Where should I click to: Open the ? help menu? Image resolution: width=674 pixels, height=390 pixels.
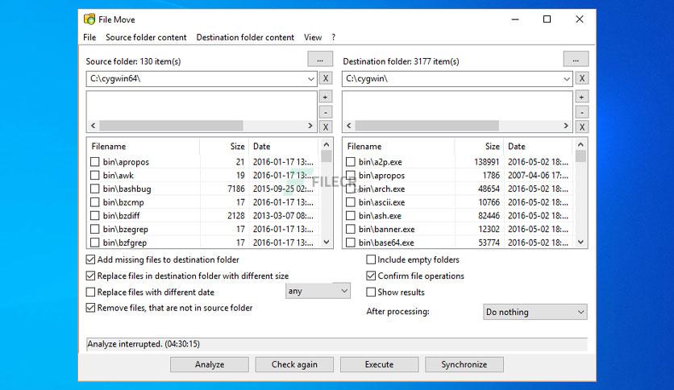(x=334, y=37)
